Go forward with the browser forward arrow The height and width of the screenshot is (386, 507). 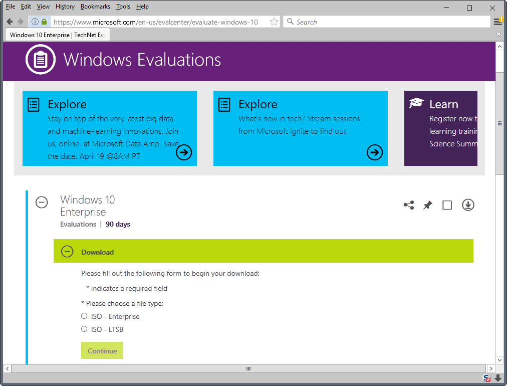tap(21, 22)
